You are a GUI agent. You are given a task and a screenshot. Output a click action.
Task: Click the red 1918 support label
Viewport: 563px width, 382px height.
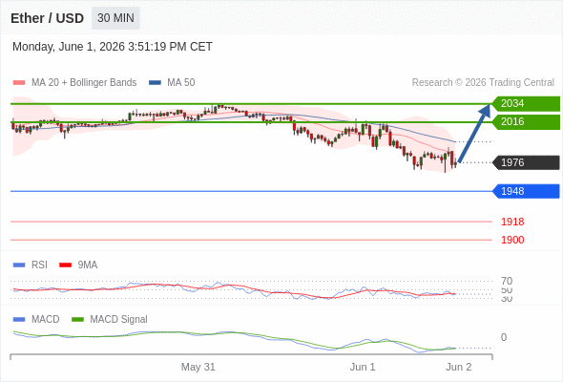click(x=512, y=222)
